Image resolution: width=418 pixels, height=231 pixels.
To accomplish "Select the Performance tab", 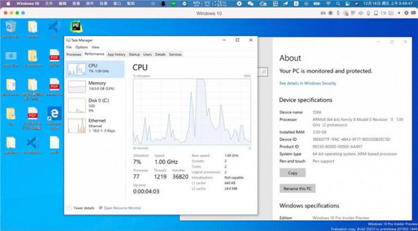I will click(94, 54).
